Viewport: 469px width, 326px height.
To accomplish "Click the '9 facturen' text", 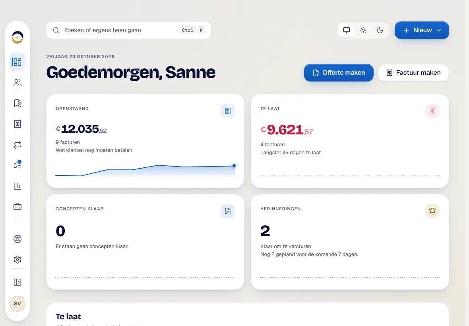I will [x=68, y=142].
